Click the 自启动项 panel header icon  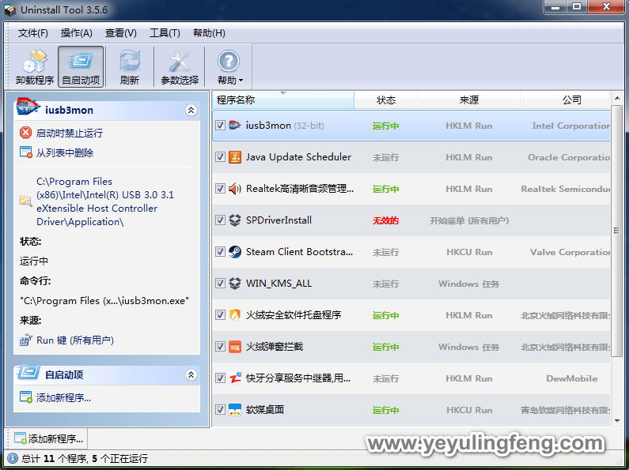coord(28,373)
